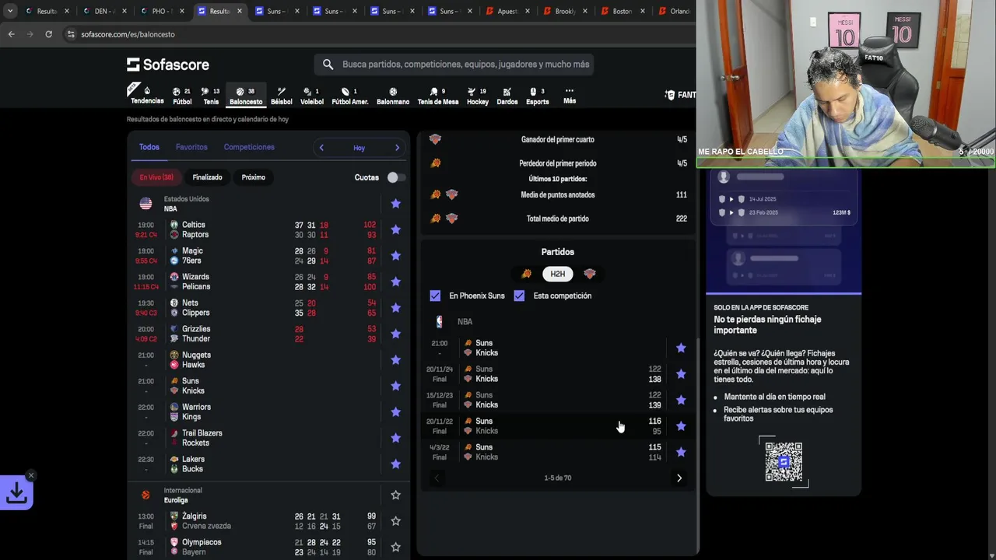Click the browser back arrow
This screenshot has height=560, width=996.
[x=11, y=34]
